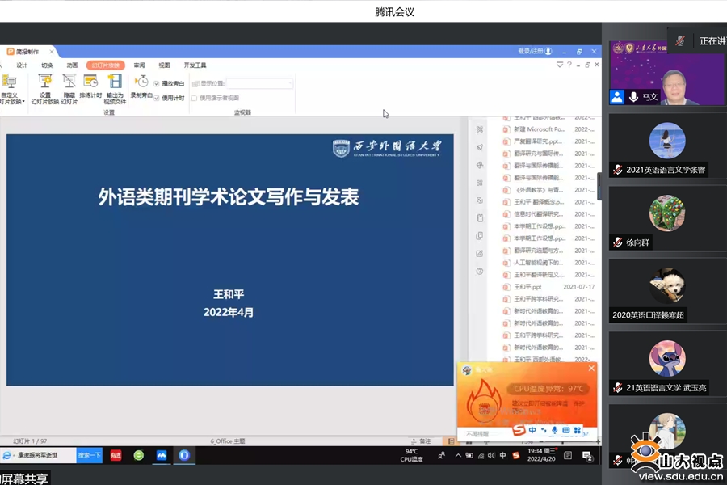727x485 pixels.
Task: Open the help icon in sidebar strip
Action: [480, 272]
